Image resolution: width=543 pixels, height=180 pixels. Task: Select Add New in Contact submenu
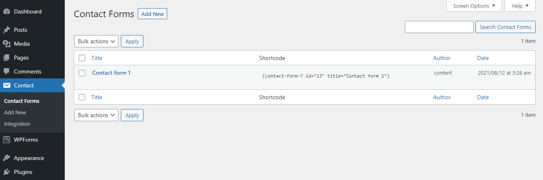15,112
